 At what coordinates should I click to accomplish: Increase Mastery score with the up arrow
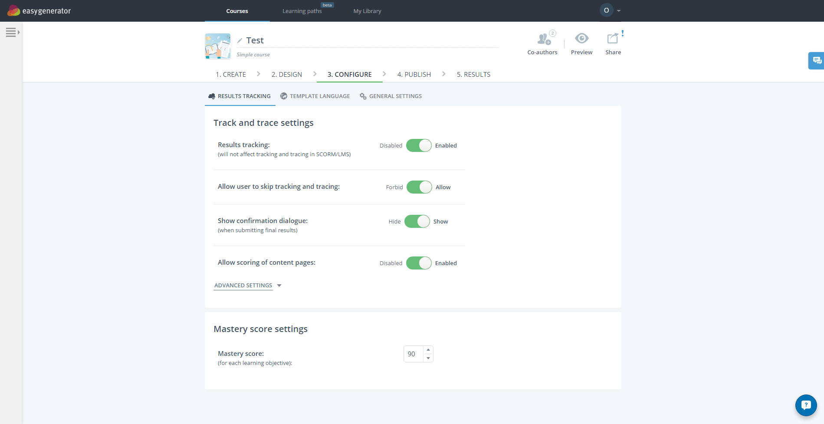pyautogui.click(x=428, y=349)
